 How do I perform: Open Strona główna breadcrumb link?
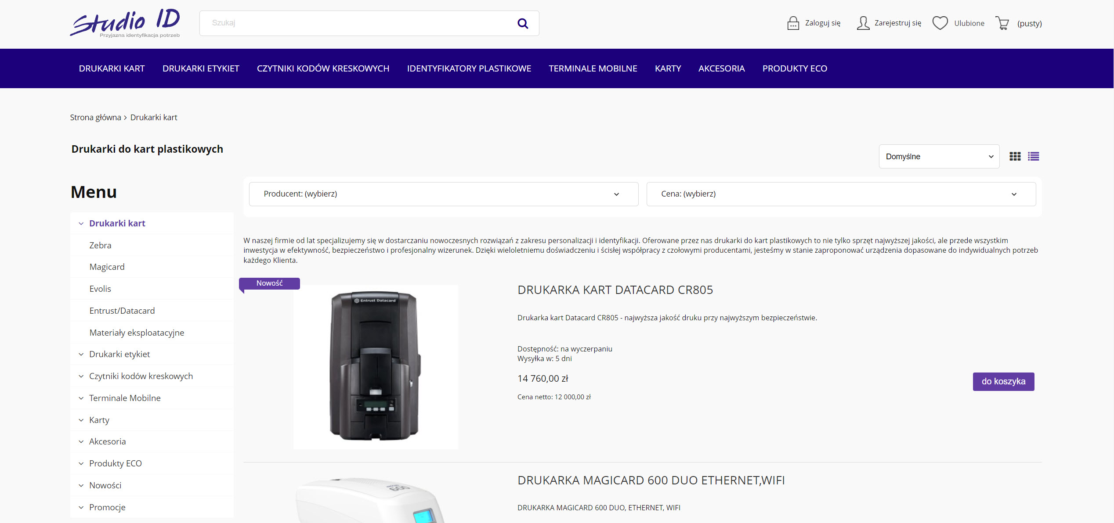coord(95,117)
